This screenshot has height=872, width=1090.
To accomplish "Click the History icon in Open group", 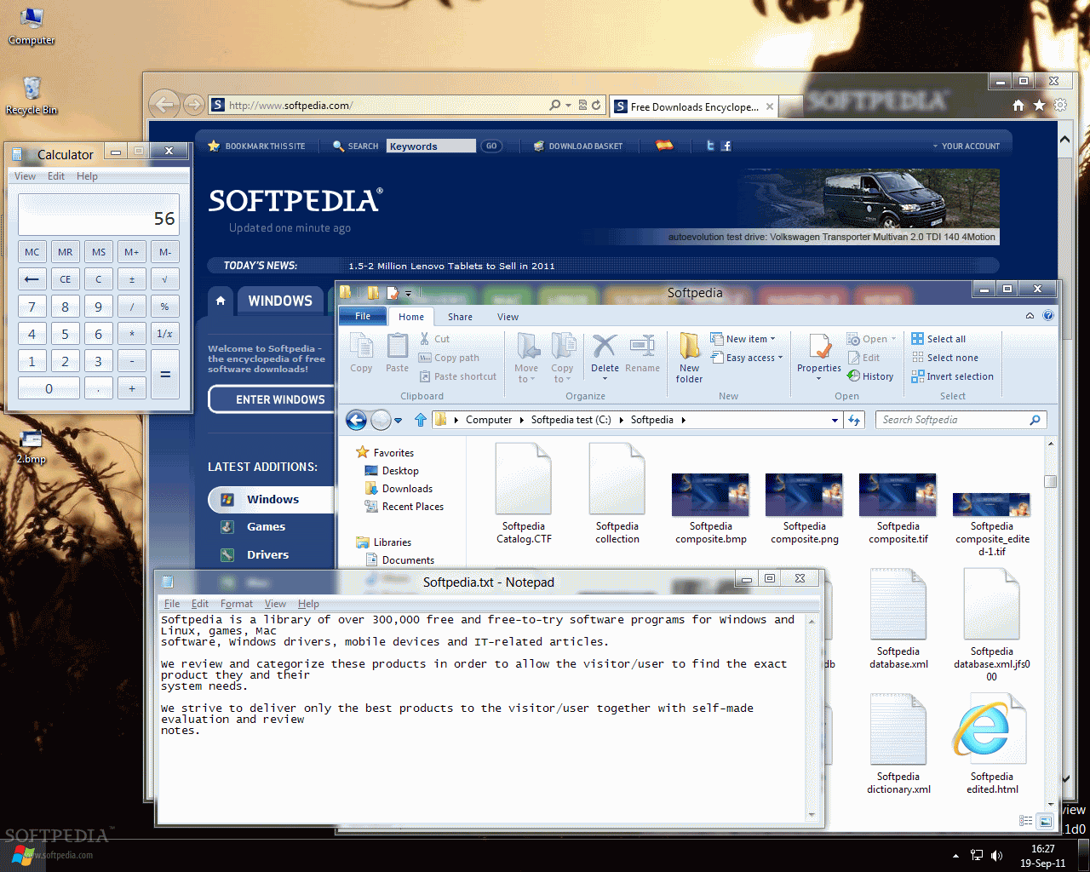I will pyautogui.click(x=870, y=376).
